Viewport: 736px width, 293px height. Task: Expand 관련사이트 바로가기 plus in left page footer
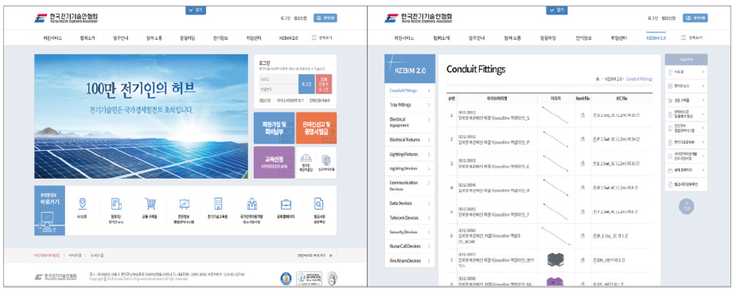[330, 256]
